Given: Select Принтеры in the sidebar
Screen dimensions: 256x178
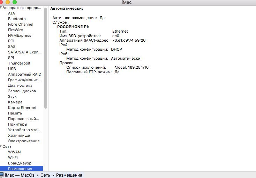Looking at the screenshot, I should coord(18,124).
